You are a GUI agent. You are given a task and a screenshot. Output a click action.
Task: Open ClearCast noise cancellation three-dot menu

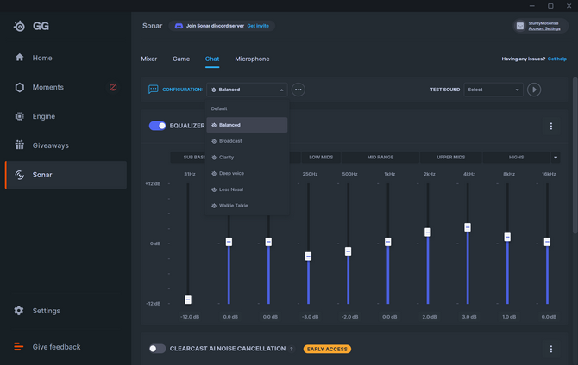[551, 349]
